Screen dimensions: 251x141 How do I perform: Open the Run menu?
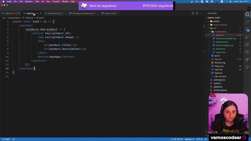click(x=48, y=2)
